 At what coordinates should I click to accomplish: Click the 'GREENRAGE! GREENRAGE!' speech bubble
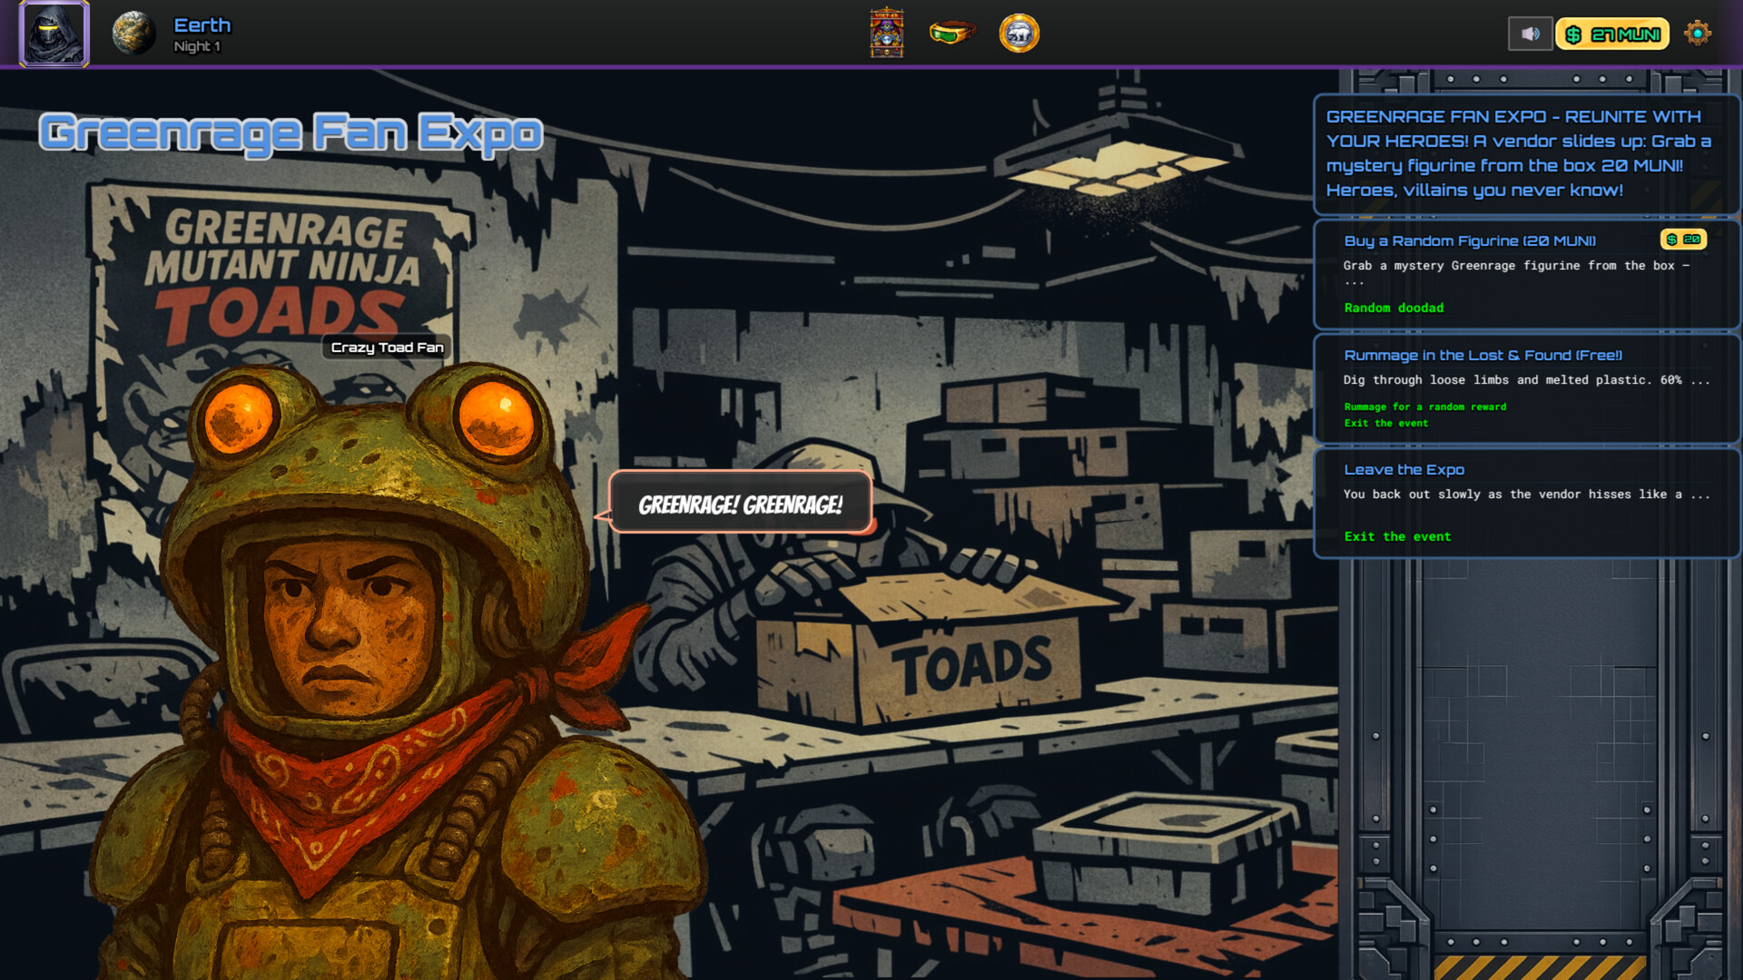pos(741,505)
